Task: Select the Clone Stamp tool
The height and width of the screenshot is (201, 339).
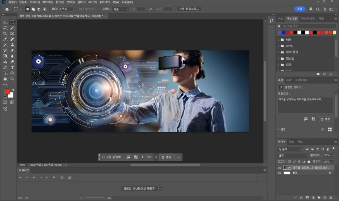Action: [12, 45]
